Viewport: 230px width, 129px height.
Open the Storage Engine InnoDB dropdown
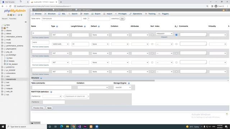pos(122,87)
